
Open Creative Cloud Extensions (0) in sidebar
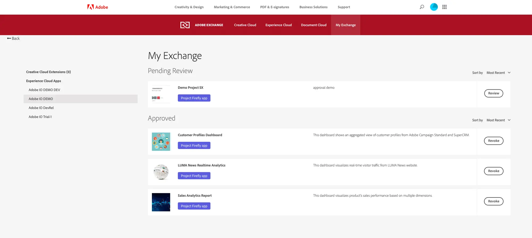click(x=48, y=72)
